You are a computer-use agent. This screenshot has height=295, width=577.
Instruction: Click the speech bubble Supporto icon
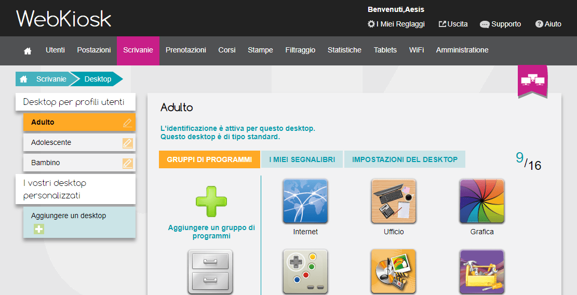[x=485, y=24]
